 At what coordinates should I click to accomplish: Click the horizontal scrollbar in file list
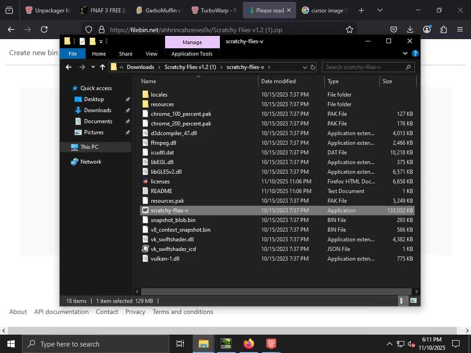[x=276, y=291]
